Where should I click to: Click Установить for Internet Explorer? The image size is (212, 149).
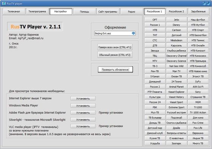coord(83,98)
